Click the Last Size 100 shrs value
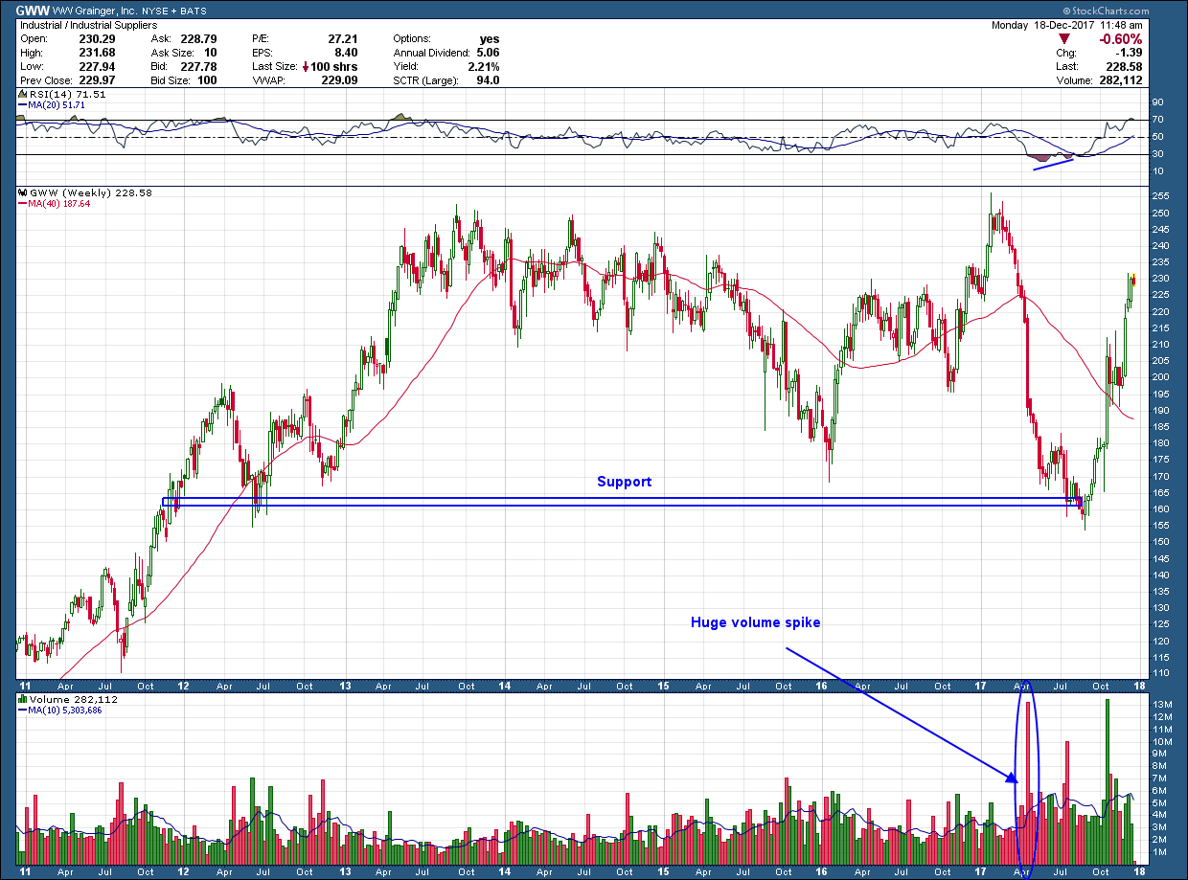Viewport: 1188px width, 880px height. tap(334, 67)
